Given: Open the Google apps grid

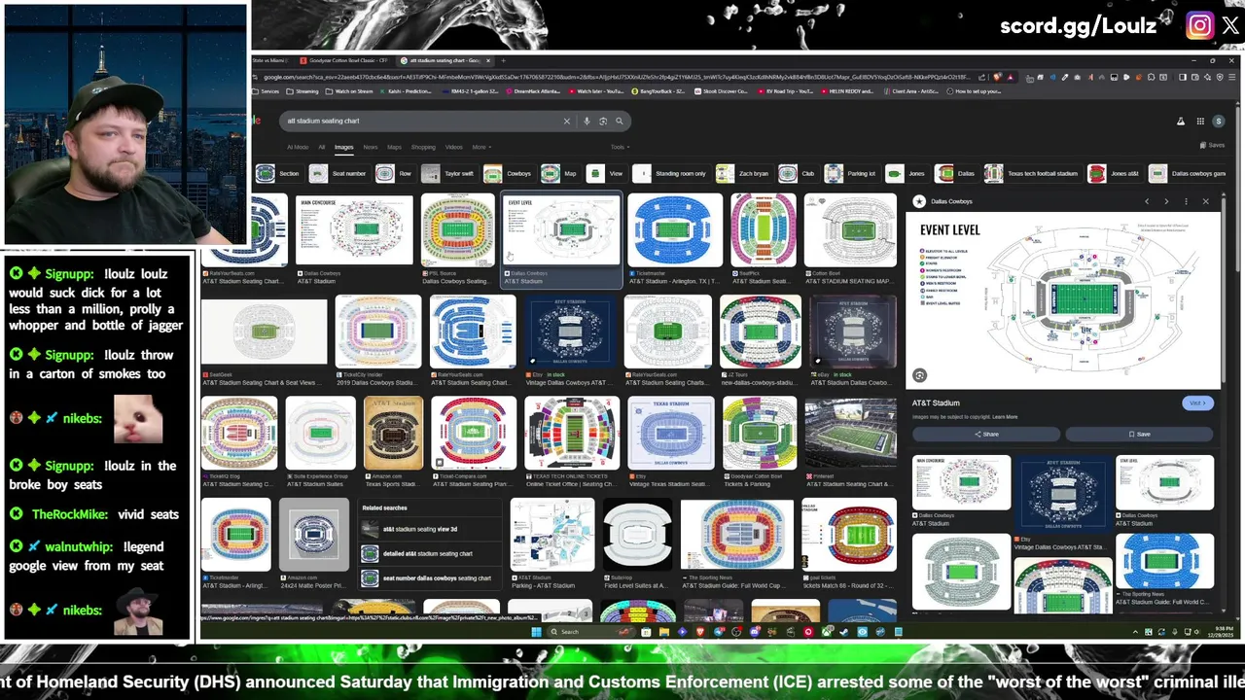Looking at the screenshot, I should 1200,122.
